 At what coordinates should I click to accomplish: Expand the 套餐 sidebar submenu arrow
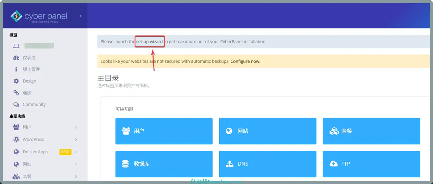pos(76,177)
